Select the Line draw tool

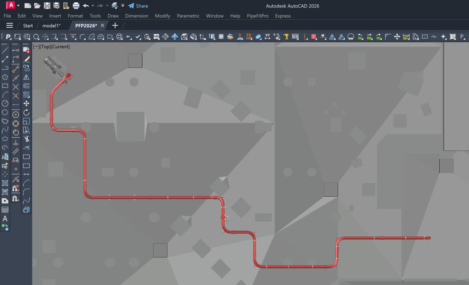click(x=5, y=50)
